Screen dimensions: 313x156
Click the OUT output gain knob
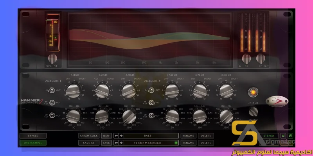tap(261, 58)
